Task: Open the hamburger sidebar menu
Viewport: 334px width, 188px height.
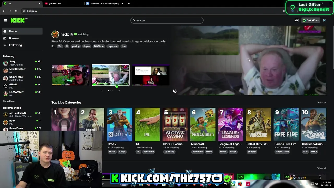Action: (x=5, y=20)
